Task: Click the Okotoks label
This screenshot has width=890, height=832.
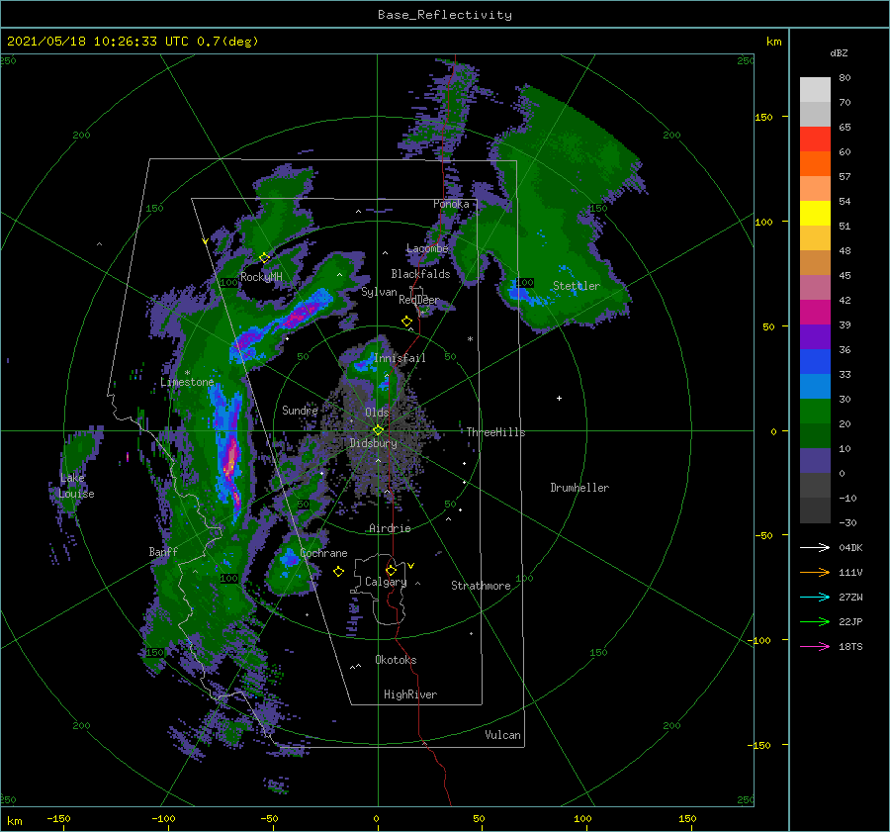Action: click(396, 660)
